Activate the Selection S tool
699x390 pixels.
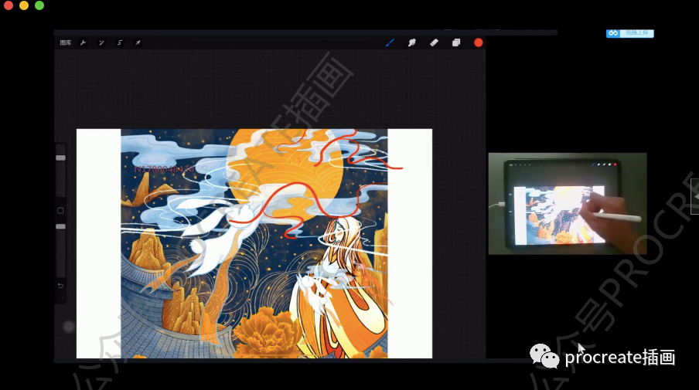click(120, 42)
